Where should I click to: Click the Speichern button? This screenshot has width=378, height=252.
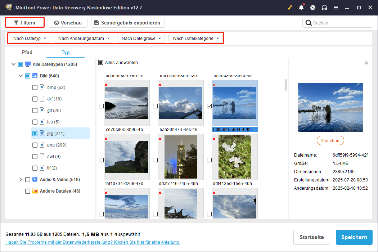tap(354, 237)
